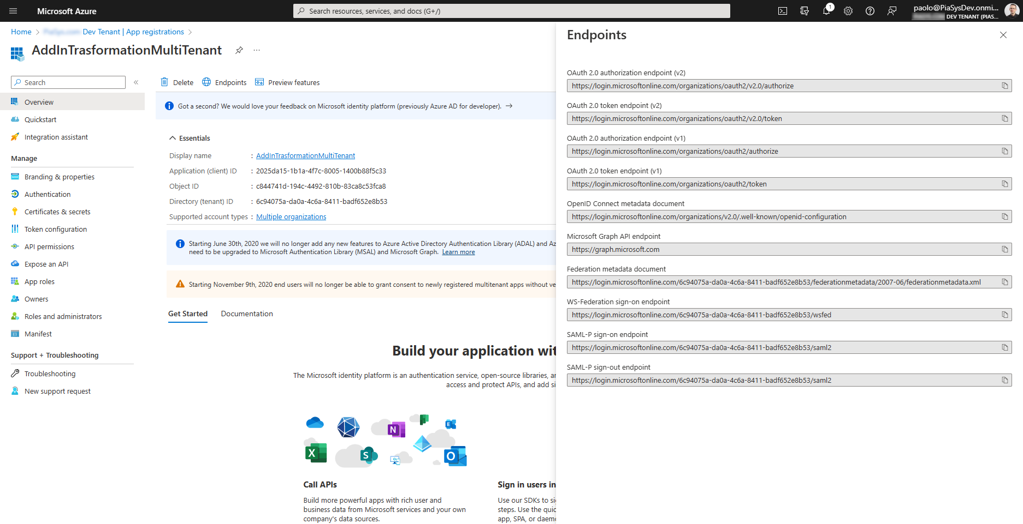Click the Learn more link about ADAL
The width and height of the screenshot is (1023, 524).
[458, 252]
